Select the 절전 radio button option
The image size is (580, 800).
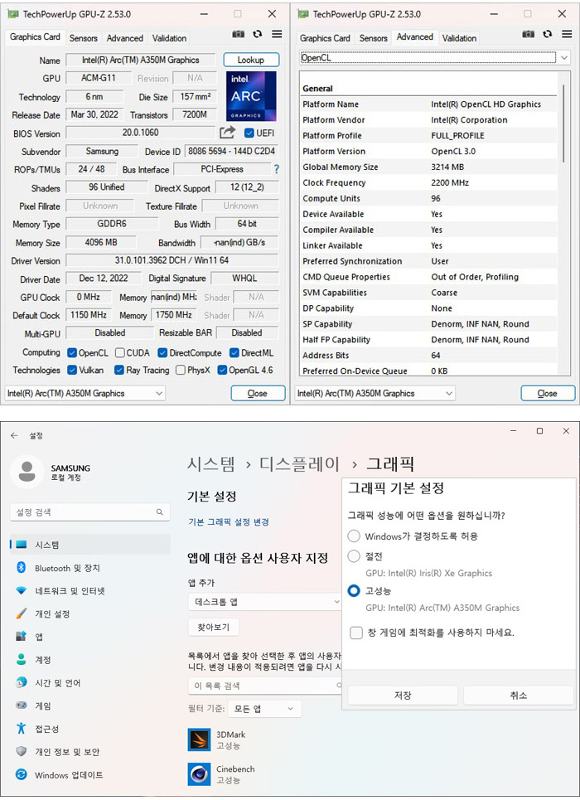click(355, 556)
